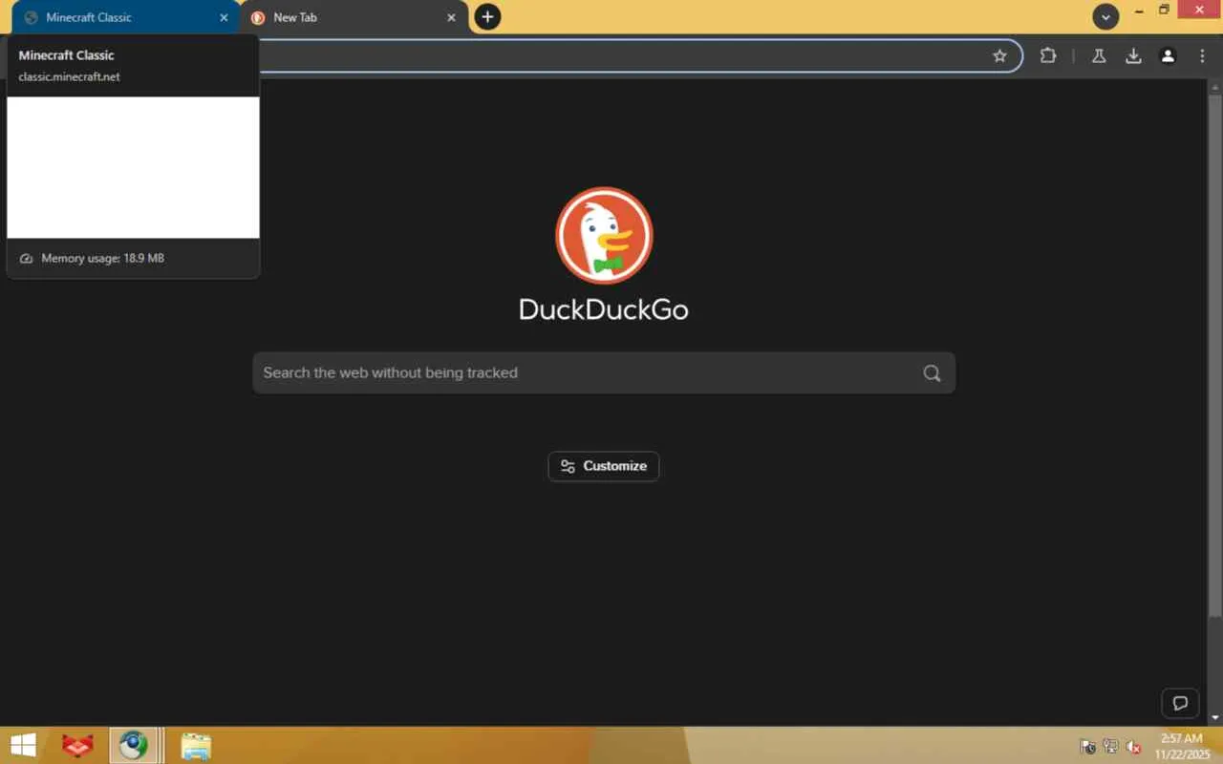This screenshot has width=1223, height=764.
Task: Click the Memory usage: 18.9 MB text
Action: [x=102, y=258]
